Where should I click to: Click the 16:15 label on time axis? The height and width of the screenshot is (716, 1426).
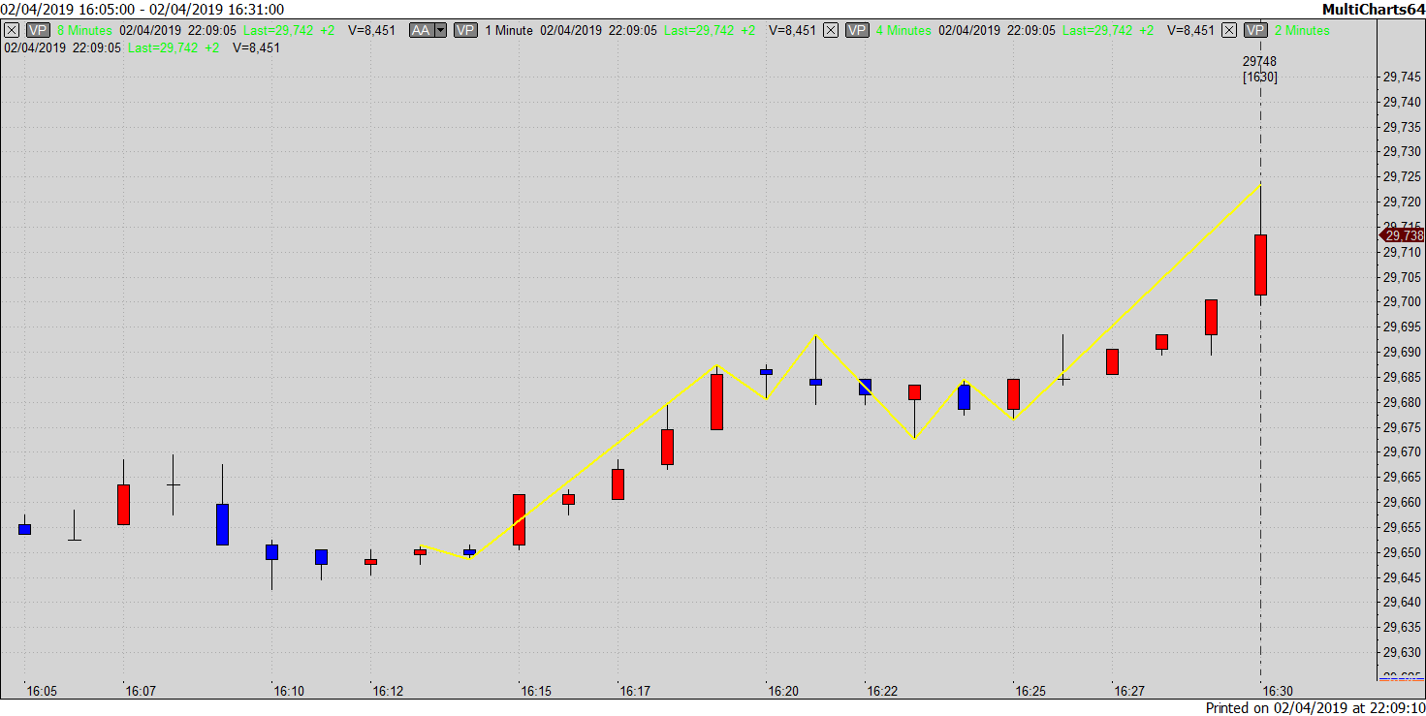[536, 691]
